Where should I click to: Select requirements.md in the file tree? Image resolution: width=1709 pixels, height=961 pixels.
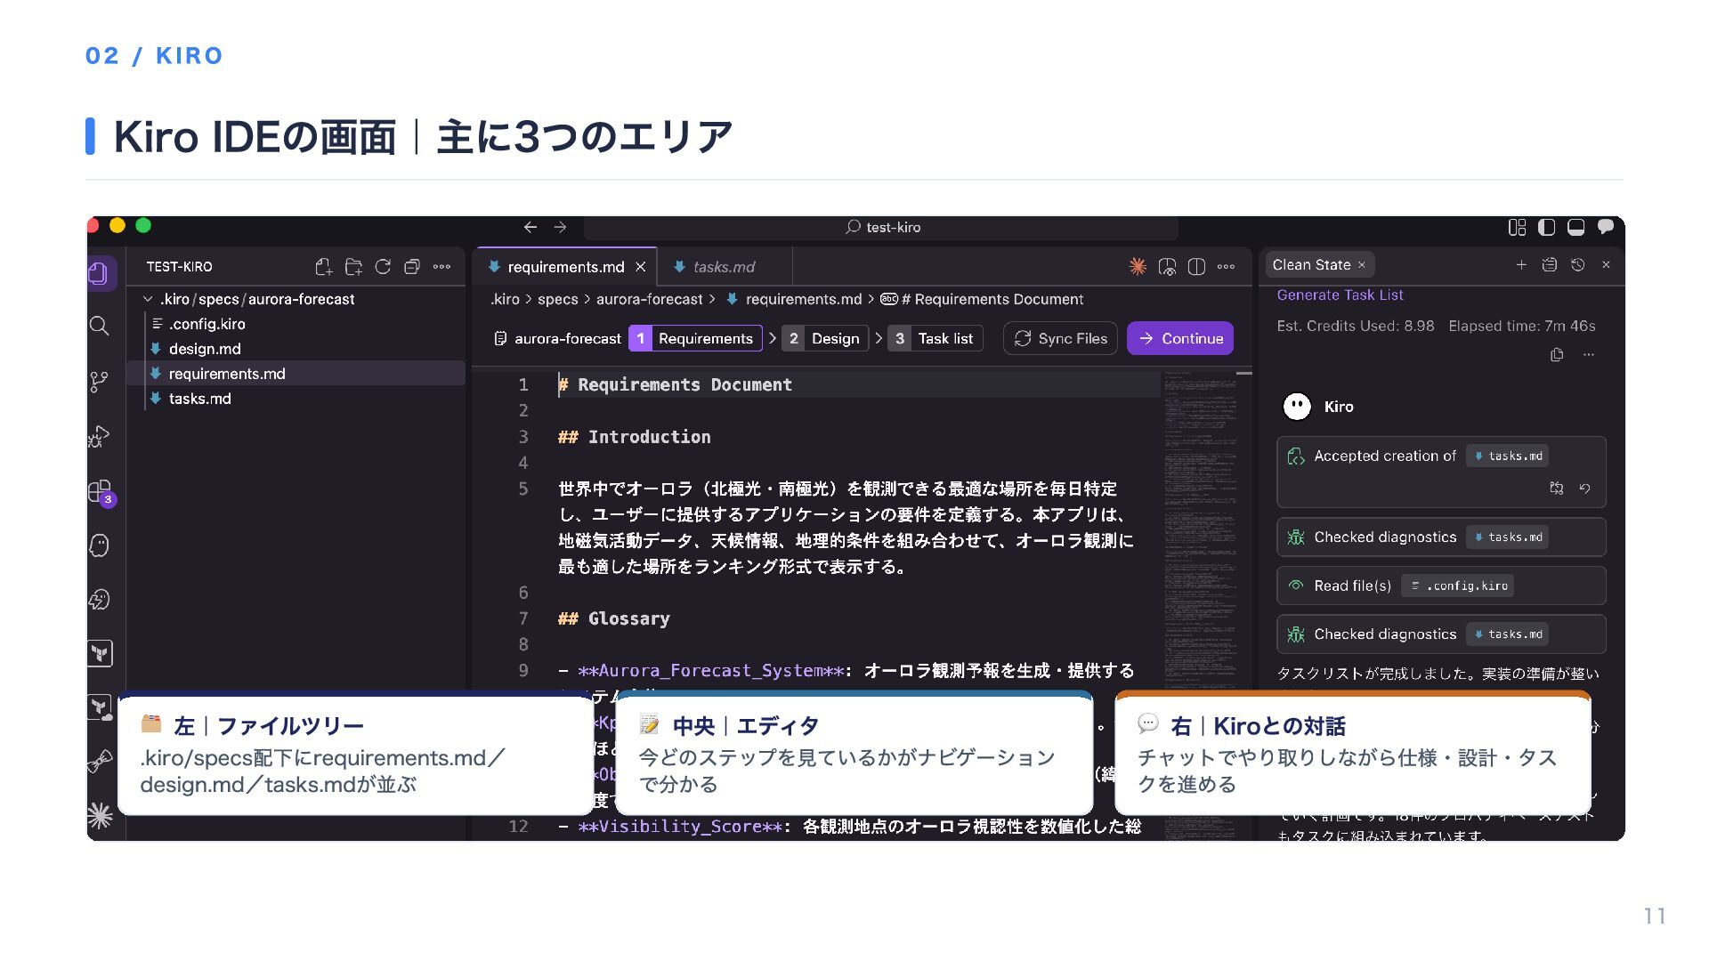tap(296, 374)
